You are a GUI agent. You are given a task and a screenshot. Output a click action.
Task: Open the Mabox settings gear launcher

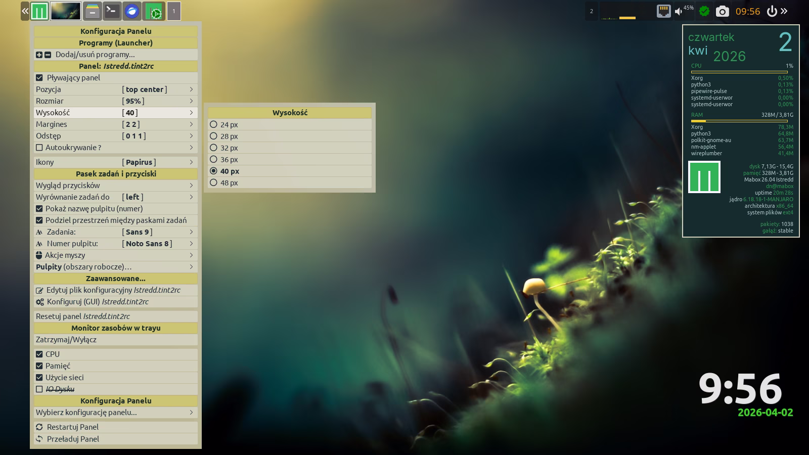point(154,11)
